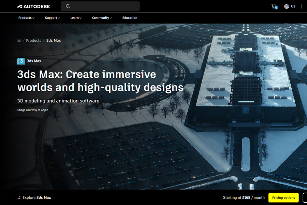Image resolution: width=307 pixels, height=205 pixels.
Task: Click the Autodesk logo
Action: [34, 6]
